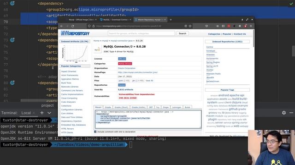Viewport: 295px width, 165px height.
Task: Select the Ivy snippet tab
Action: [158, 107]
